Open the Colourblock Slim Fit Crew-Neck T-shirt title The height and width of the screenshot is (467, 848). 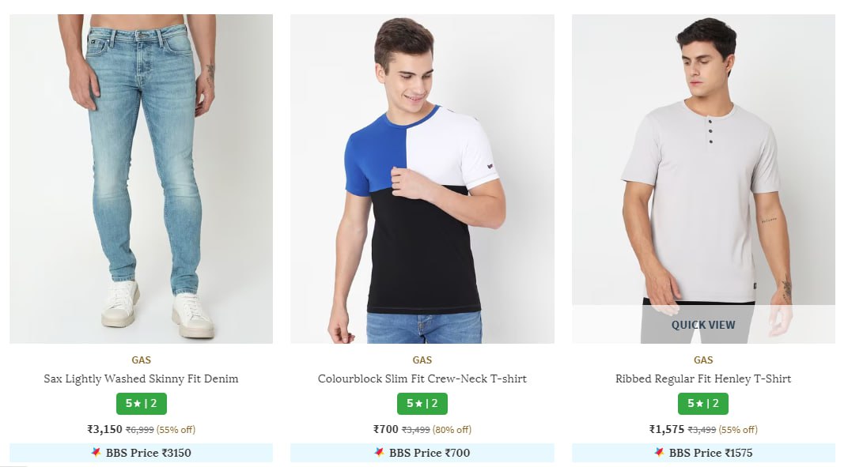click(x=422, y=379)
